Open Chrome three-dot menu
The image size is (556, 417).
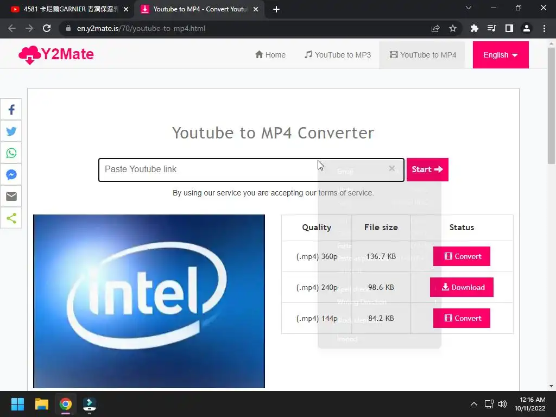click(x=544, y=28)
